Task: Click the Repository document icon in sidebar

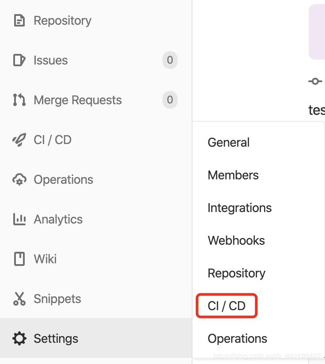Action: point(19,21)
